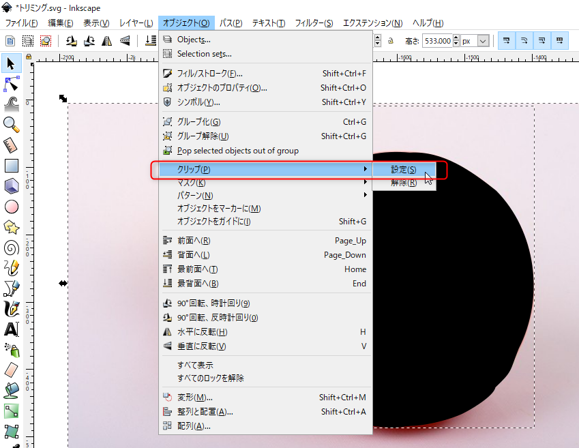
Task: Open the テキスト(T) menu
Action: 269,23
